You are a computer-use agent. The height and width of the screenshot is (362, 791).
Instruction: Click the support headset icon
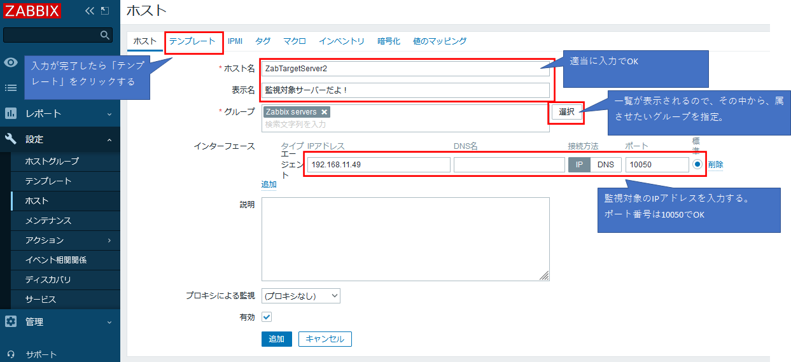pos(11,354)
